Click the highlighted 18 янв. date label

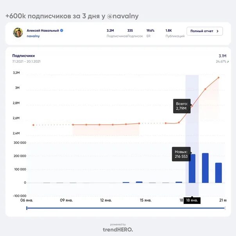point(192,200)
